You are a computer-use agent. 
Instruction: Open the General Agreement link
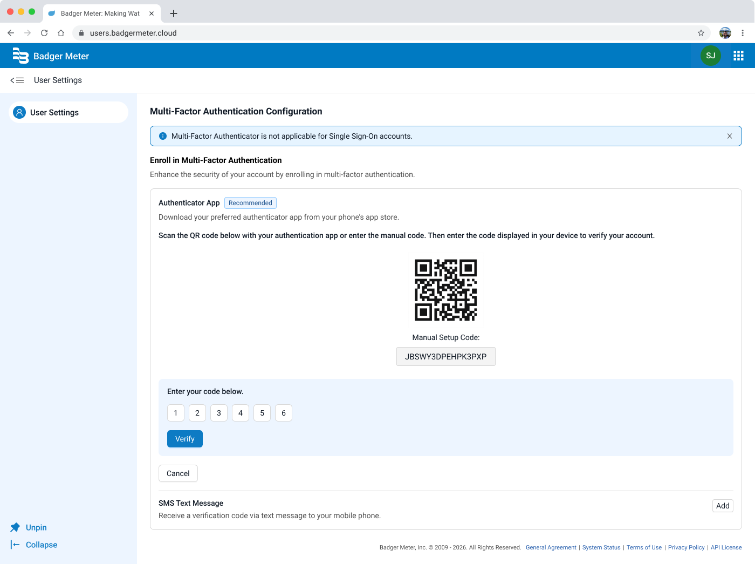(x=551, y=547)
